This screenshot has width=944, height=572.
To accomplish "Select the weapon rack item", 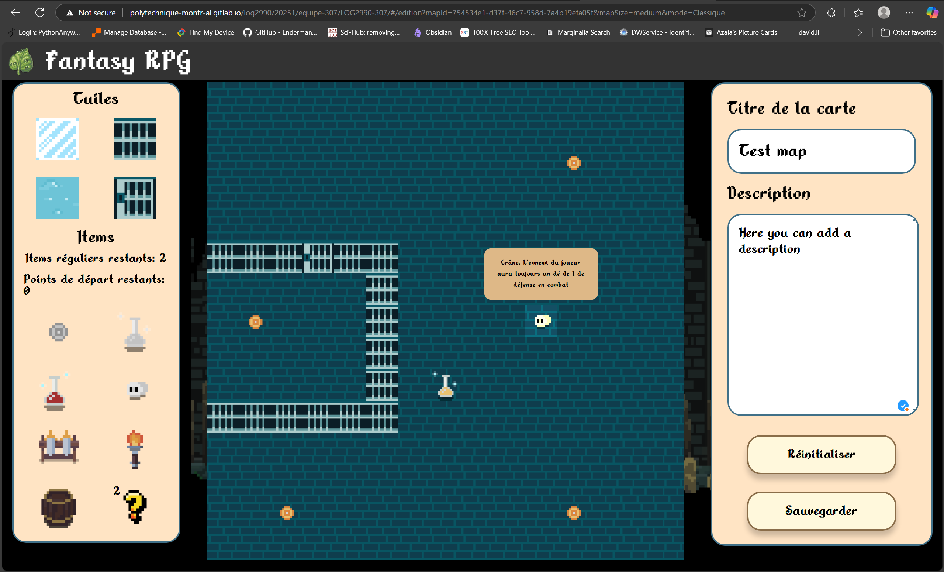I will point(58,448).
